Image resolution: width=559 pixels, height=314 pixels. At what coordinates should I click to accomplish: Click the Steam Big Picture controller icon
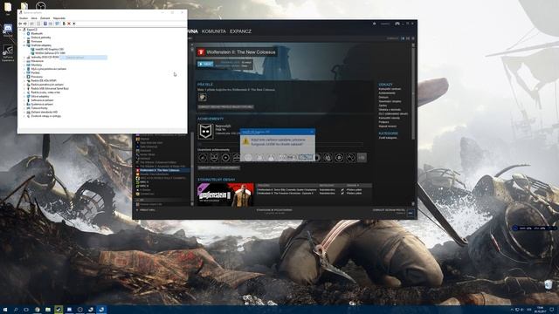[397, 24]
